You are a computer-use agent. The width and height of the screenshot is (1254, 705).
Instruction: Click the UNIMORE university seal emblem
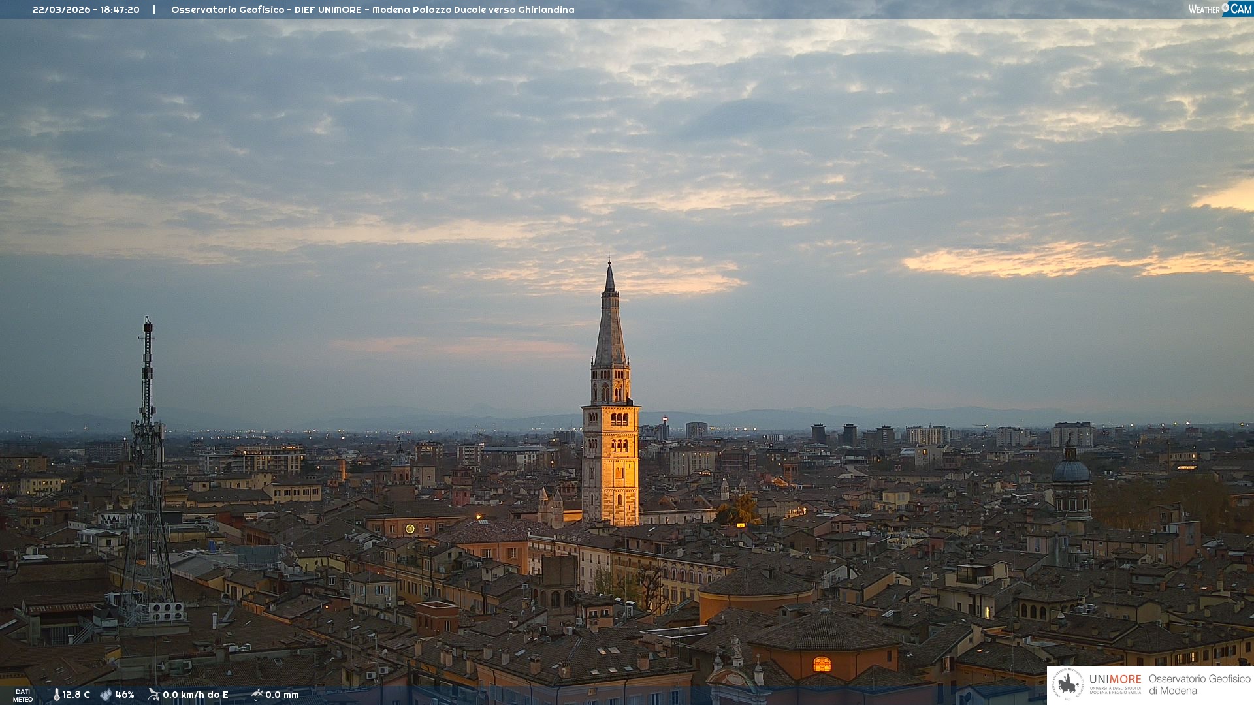click(x=1067, y=684)
